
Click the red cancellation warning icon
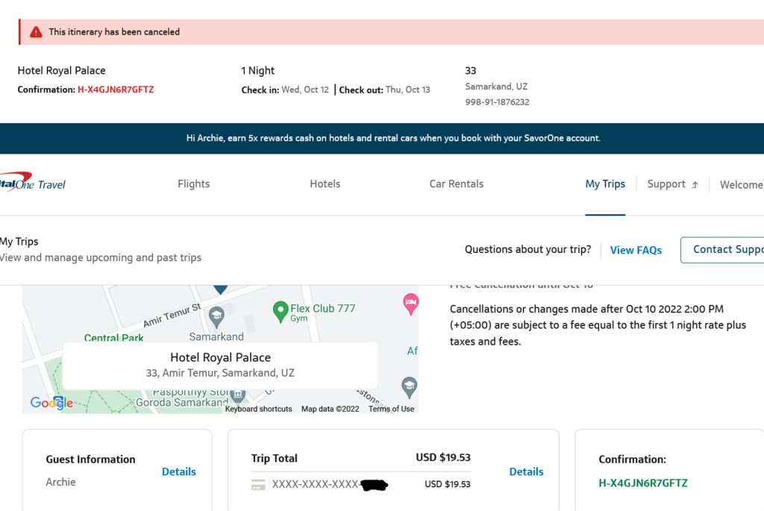click(36, 32)
